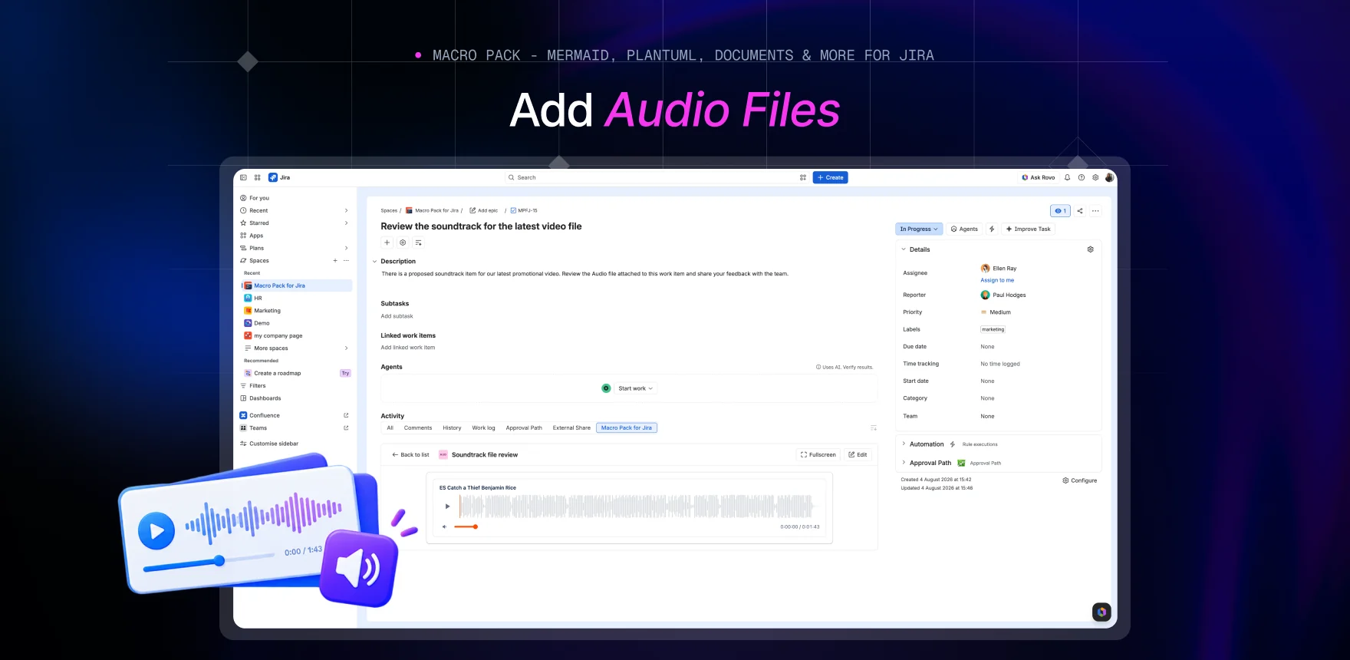Adjust the orange volume slider
The image size is (1350, 660).
pyautogui.click(x=466, y=526)
